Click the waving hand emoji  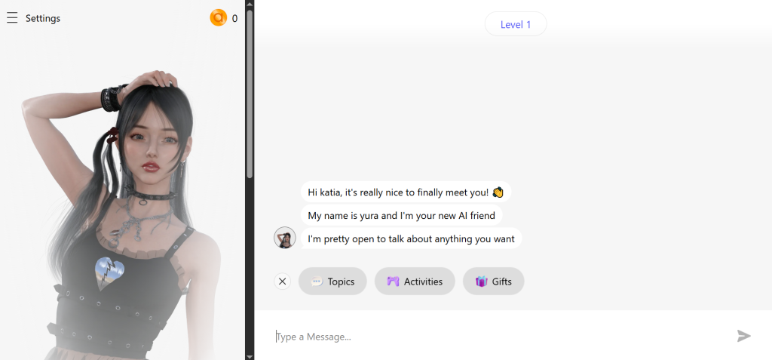point(498,192)
